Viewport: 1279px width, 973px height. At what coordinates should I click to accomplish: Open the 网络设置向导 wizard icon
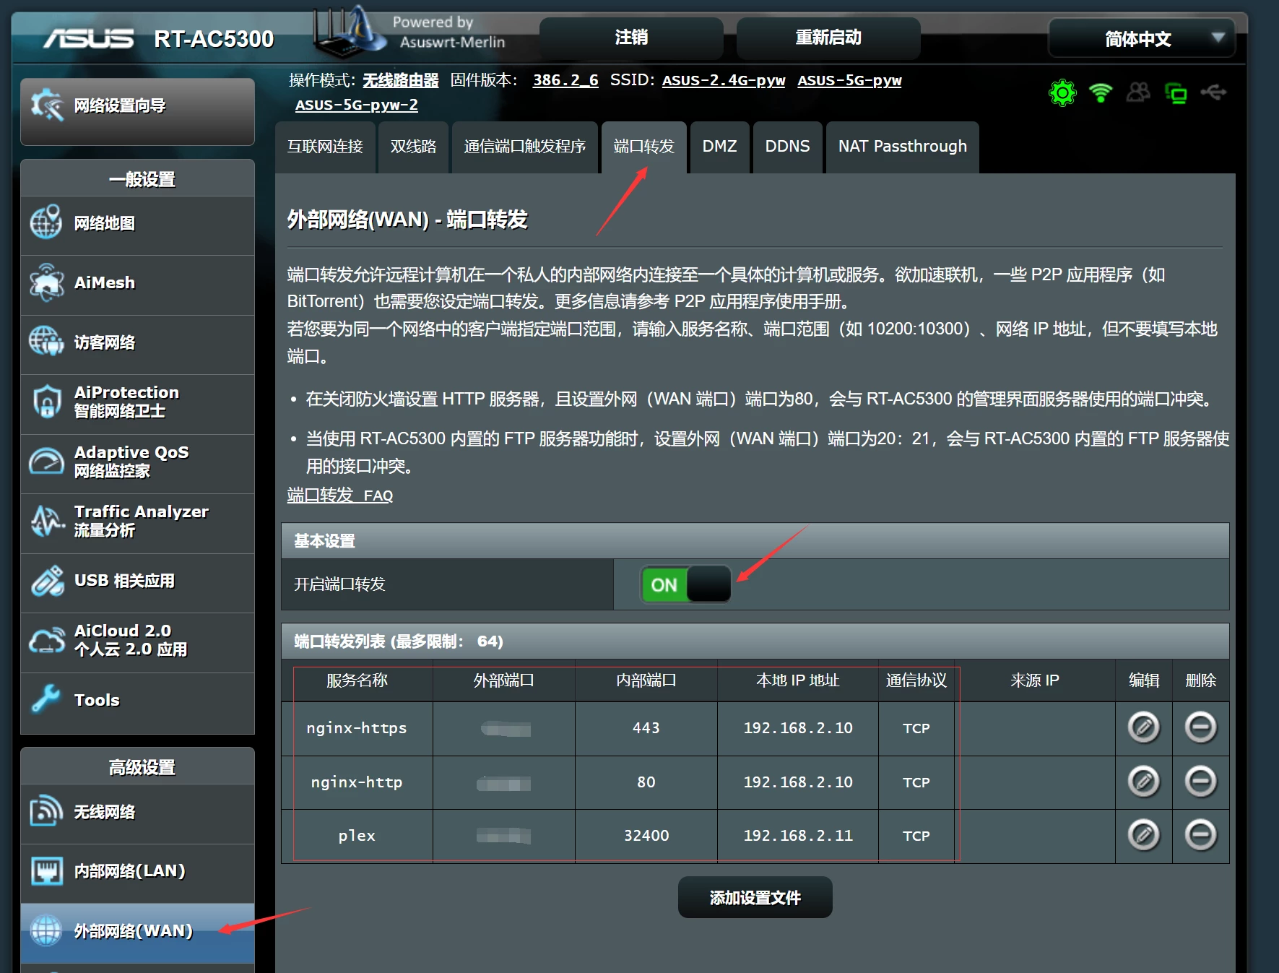(47, 105)
